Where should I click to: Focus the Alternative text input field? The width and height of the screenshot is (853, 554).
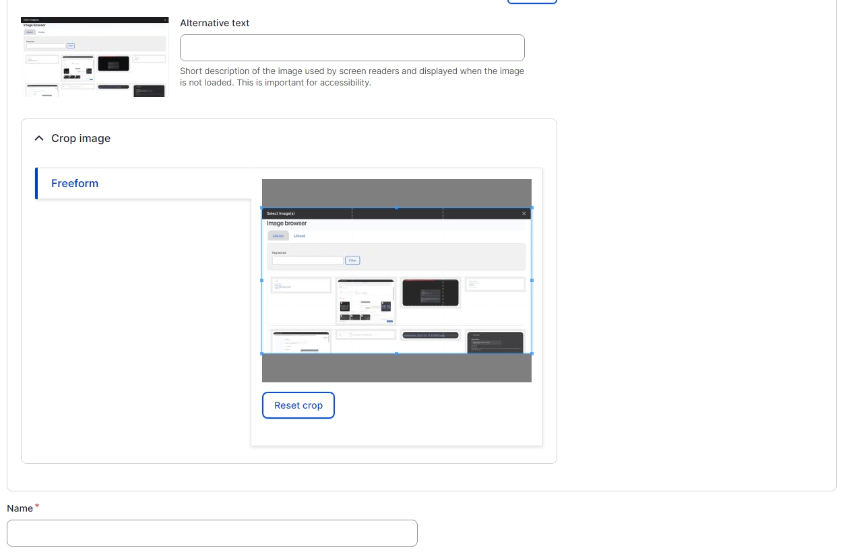click(352, 48)
